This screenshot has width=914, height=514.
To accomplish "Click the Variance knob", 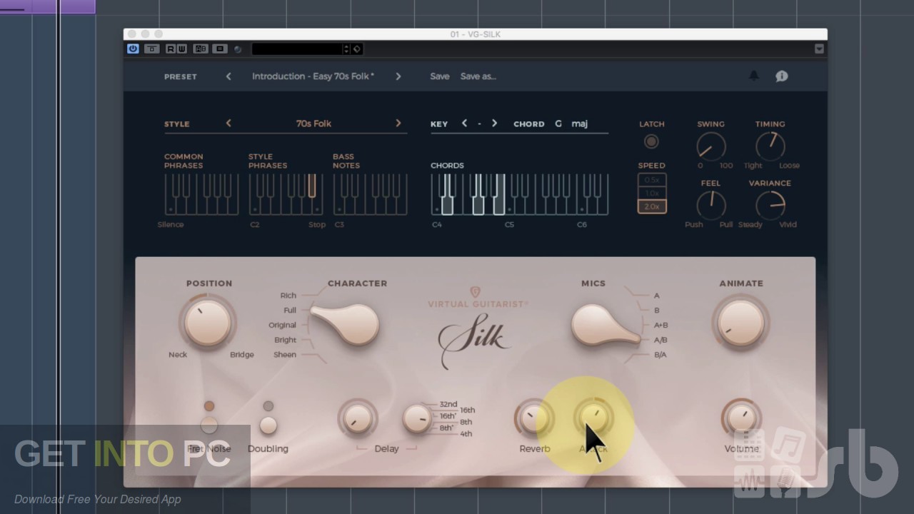I will [x=770, y=206].
